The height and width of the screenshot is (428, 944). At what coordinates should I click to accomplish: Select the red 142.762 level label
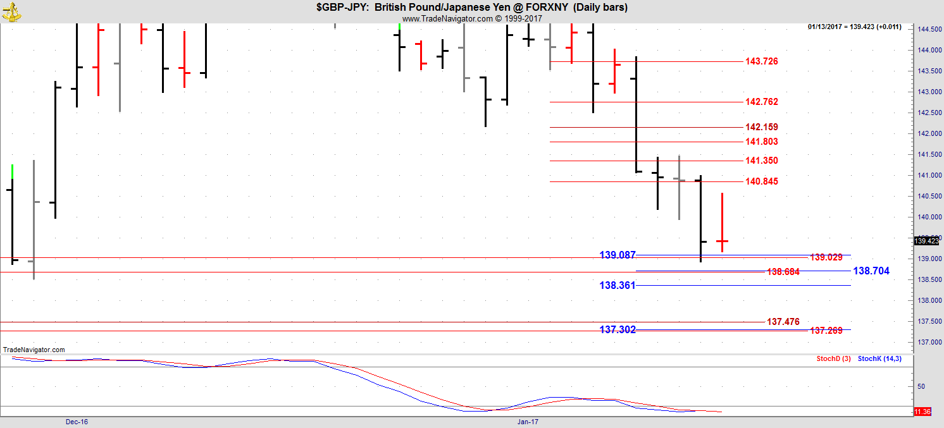[762, 102]
